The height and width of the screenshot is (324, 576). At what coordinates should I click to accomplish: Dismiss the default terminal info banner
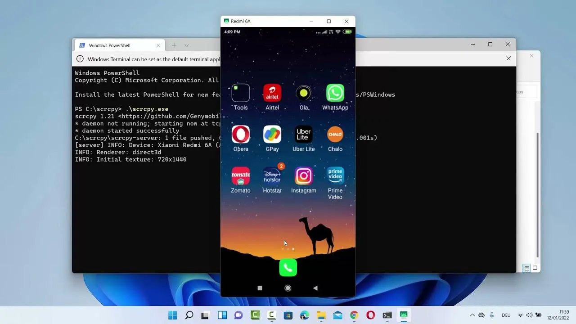point(508,58)
